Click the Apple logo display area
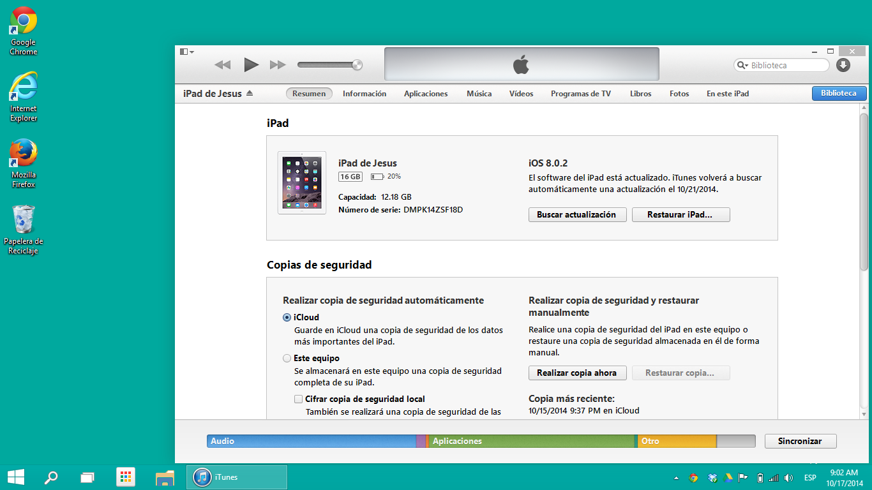 (522, 64)
